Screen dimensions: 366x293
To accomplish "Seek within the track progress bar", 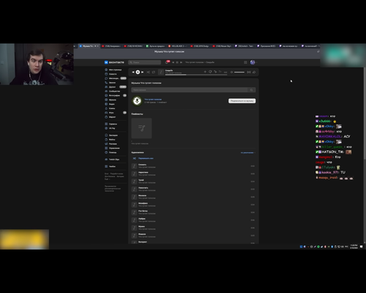I will point(196,75).
